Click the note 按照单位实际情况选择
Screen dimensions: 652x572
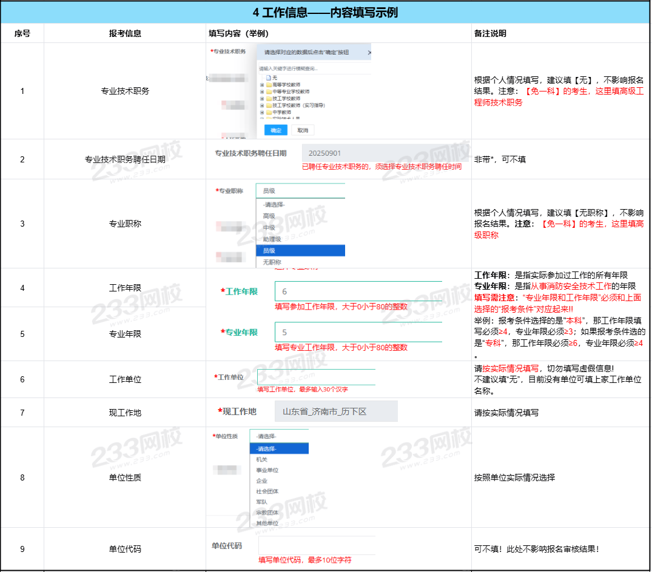point(514,477)
